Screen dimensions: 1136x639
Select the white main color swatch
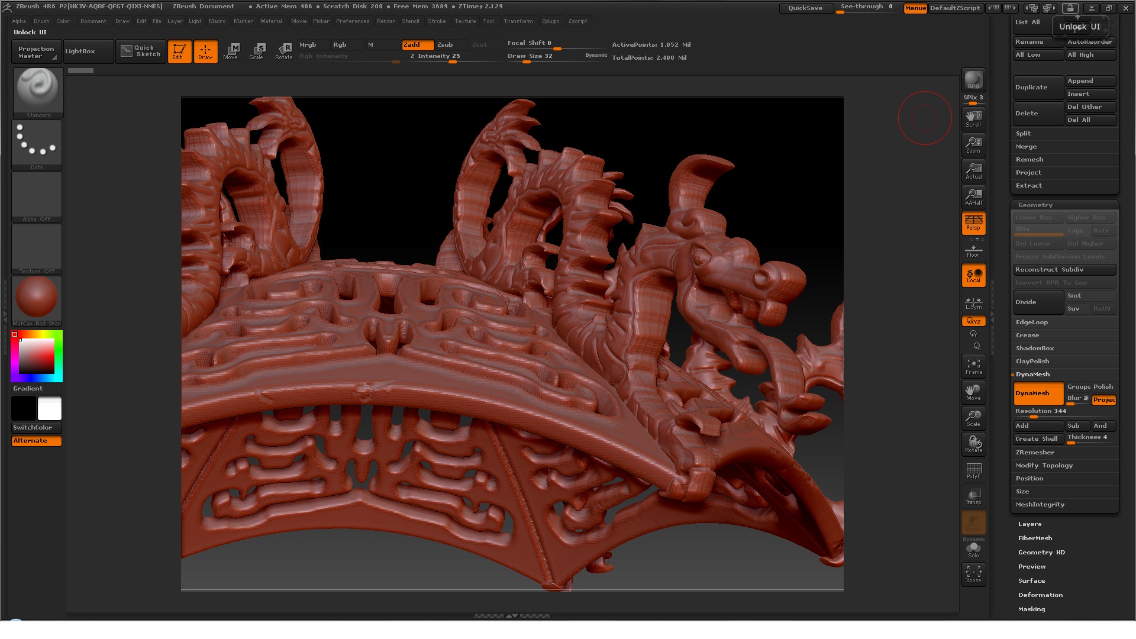tap(50, 408)
